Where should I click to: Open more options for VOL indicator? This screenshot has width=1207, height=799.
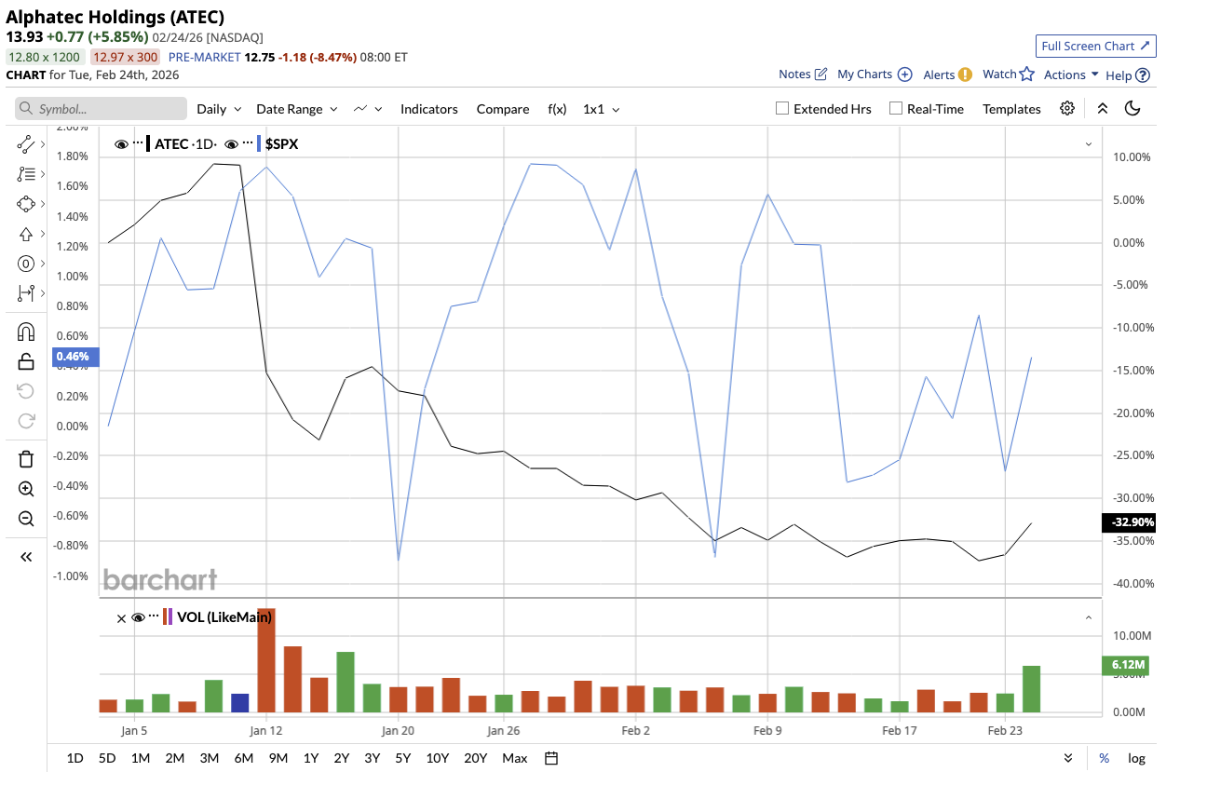(155, 616)
